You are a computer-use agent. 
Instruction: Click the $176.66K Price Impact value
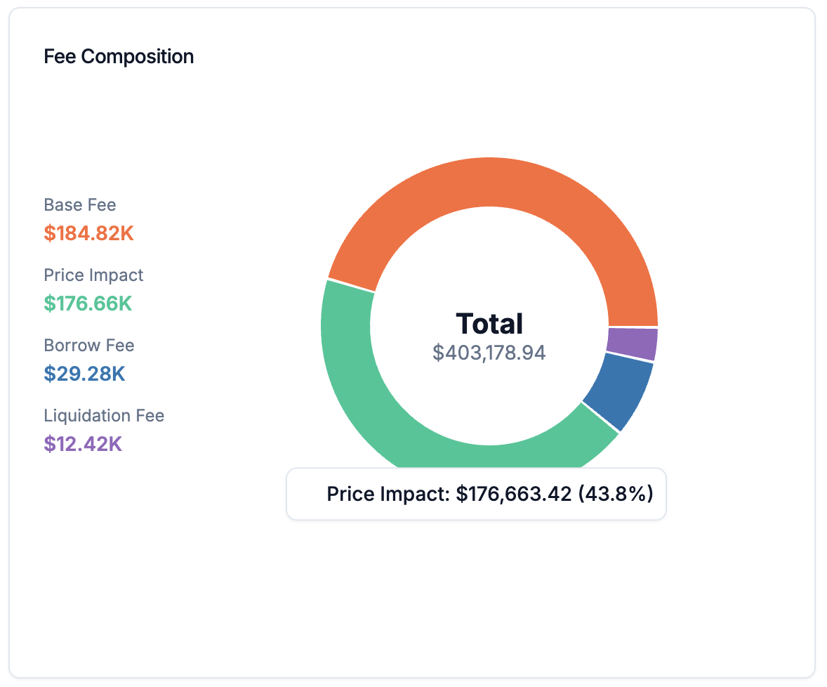tap(88, 303)
